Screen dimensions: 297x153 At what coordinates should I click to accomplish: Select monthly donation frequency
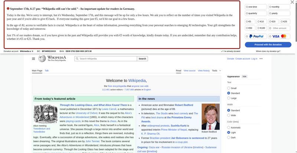(279, 7)
